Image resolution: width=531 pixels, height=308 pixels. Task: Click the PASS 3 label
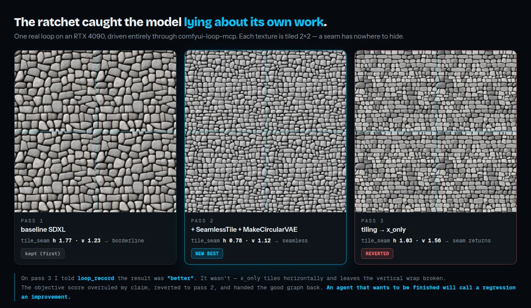[373, 221]
